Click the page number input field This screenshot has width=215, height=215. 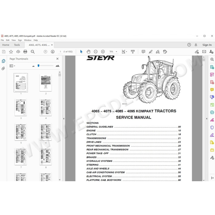(60, 52)
